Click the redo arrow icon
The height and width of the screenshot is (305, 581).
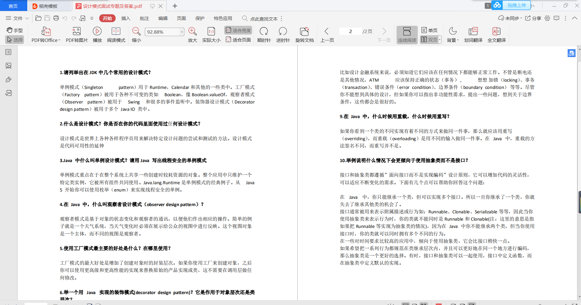74,18
